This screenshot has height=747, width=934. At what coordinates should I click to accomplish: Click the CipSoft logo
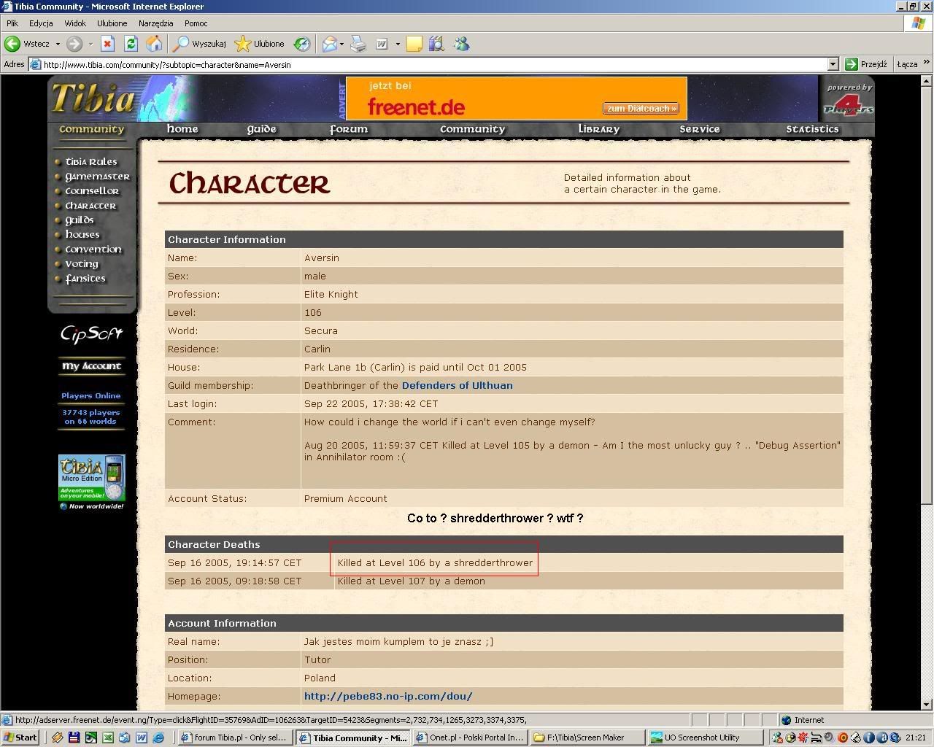coord(91,334)
